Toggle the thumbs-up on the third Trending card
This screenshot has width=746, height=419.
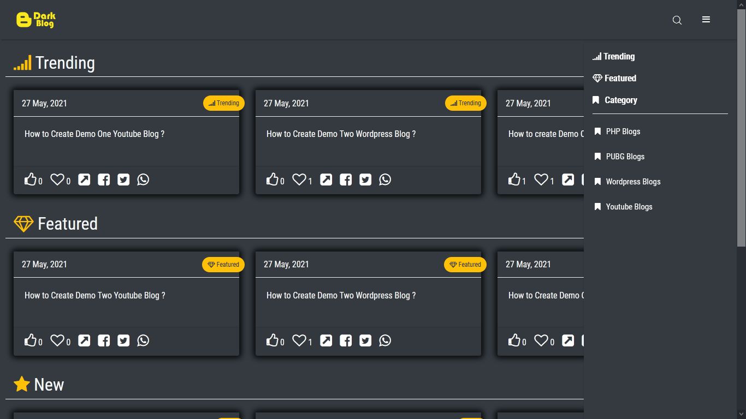[514, 179]
